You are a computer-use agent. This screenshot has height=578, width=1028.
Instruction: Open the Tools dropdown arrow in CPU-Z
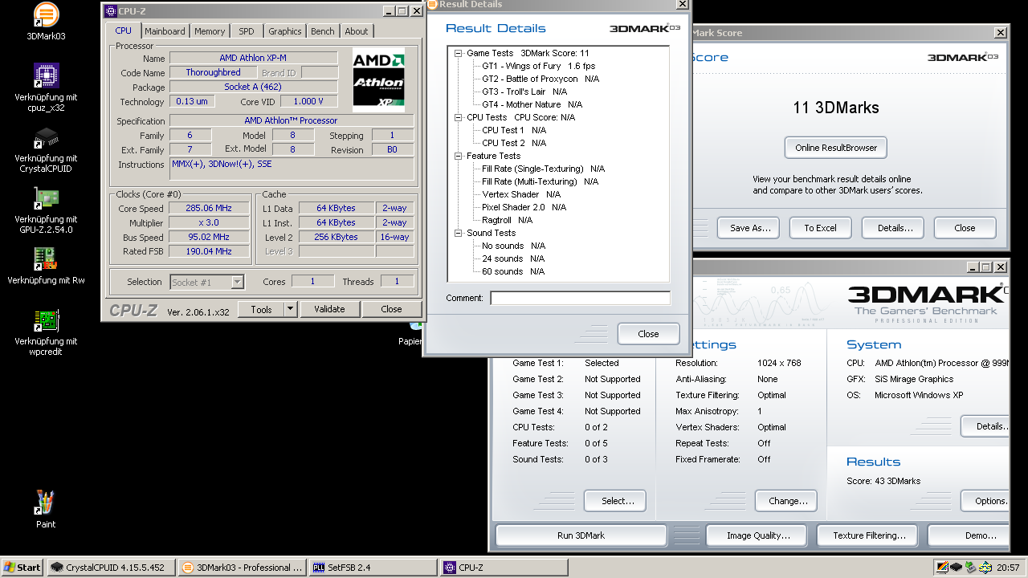click(290, 309)
